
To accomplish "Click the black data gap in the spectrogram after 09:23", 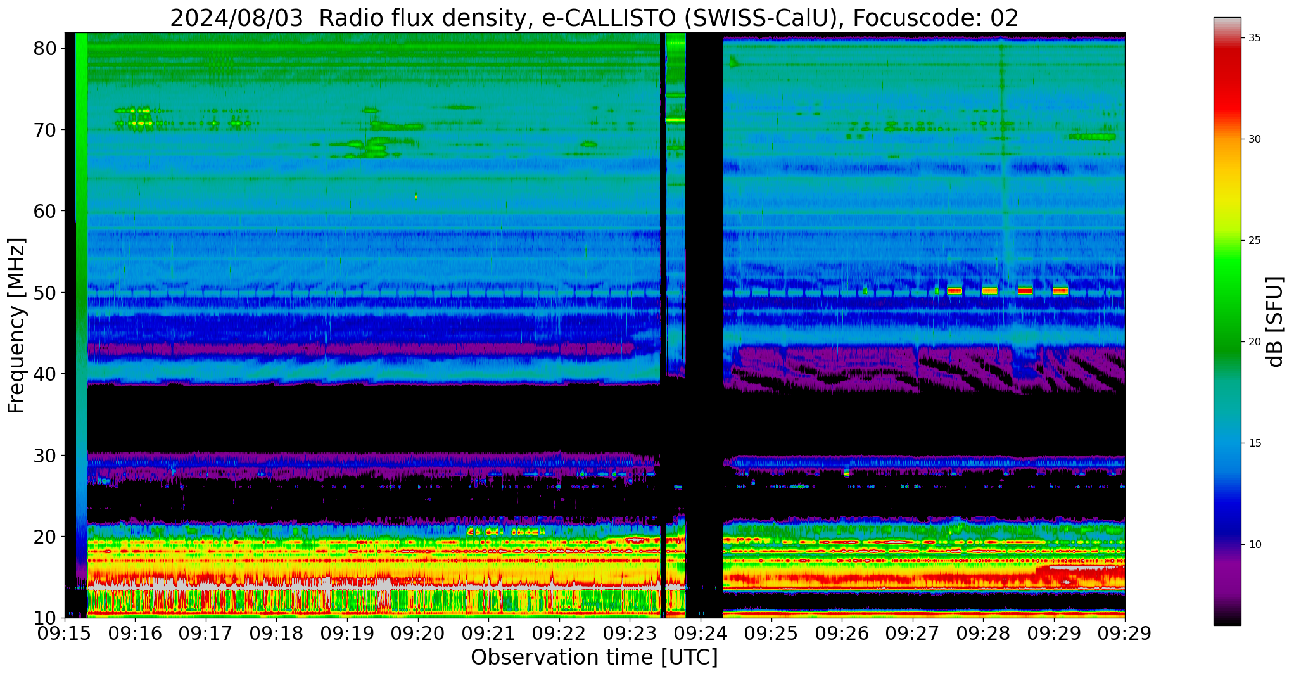I will 704,325.
